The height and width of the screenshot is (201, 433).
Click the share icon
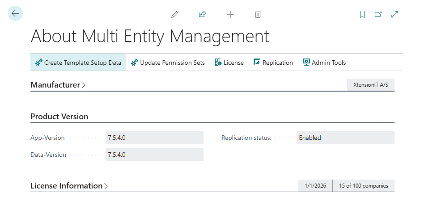pos(202,14)
